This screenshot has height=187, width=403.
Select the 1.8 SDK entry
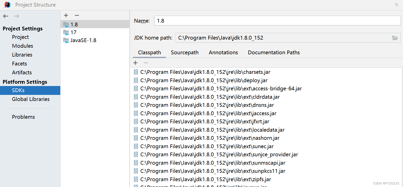(95, 24)
